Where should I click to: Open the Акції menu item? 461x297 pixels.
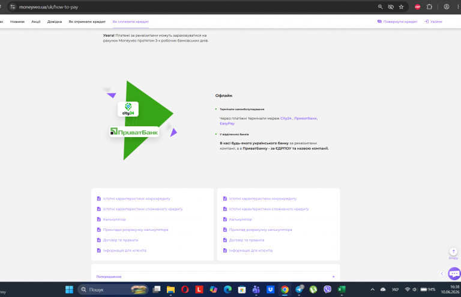(36, 22)
